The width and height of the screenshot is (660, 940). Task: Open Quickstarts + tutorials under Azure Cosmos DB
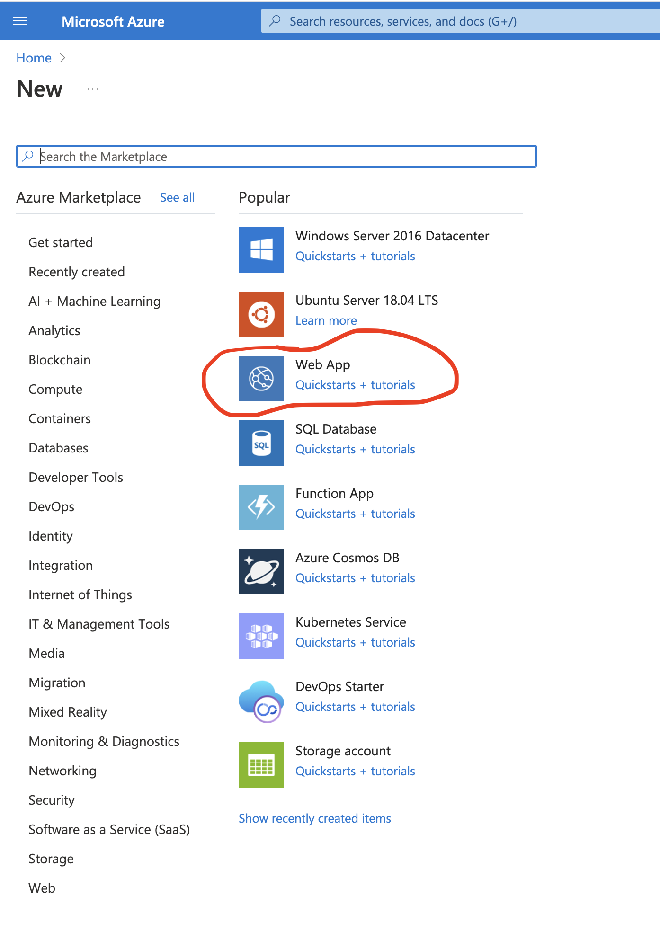pyautogui.click(x=355, y=578)
